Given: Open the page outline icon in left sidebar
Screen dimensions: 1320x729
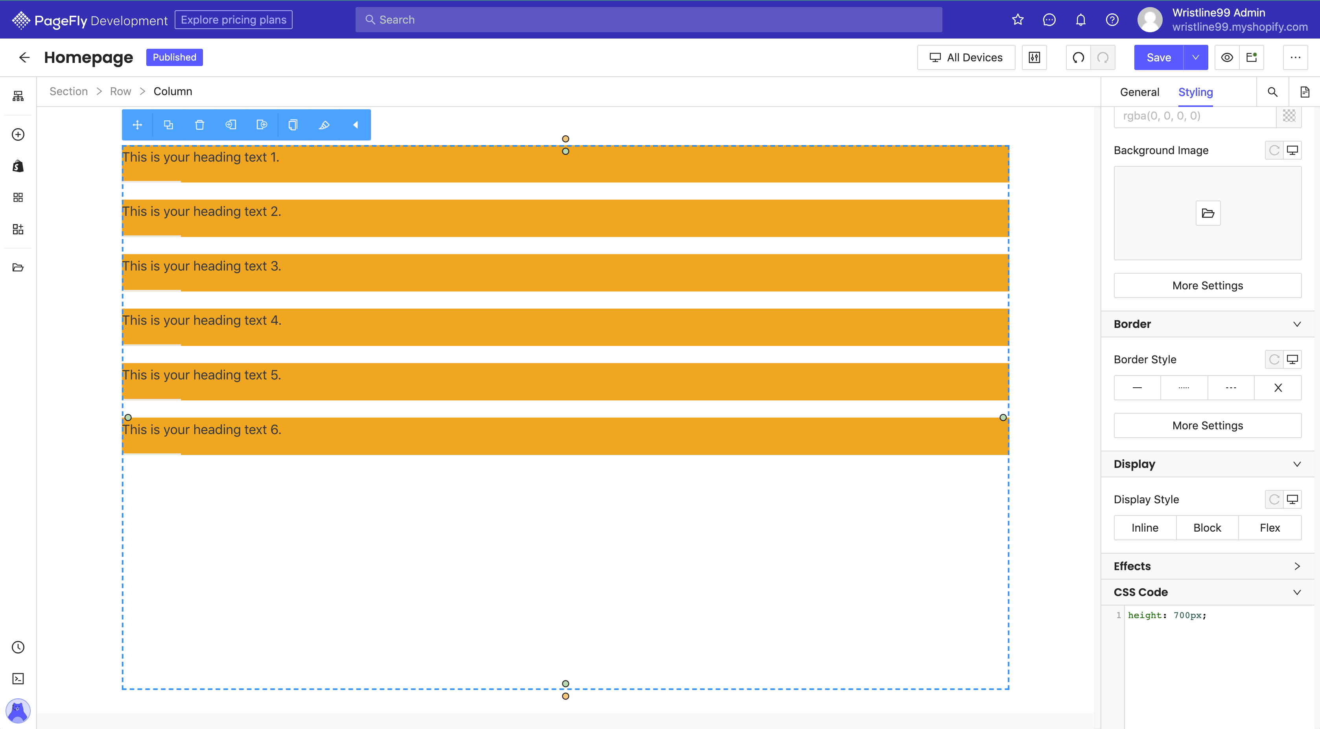Looking at the screenshot, I should tap(18, 96).
